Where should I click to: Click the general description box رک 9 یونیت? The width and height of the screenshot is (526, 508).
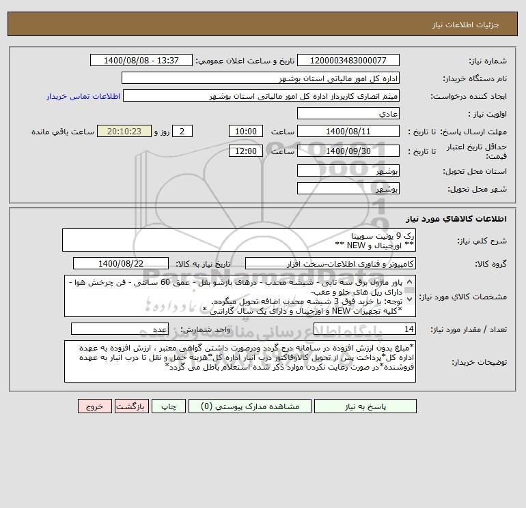[x=239, y=240]
